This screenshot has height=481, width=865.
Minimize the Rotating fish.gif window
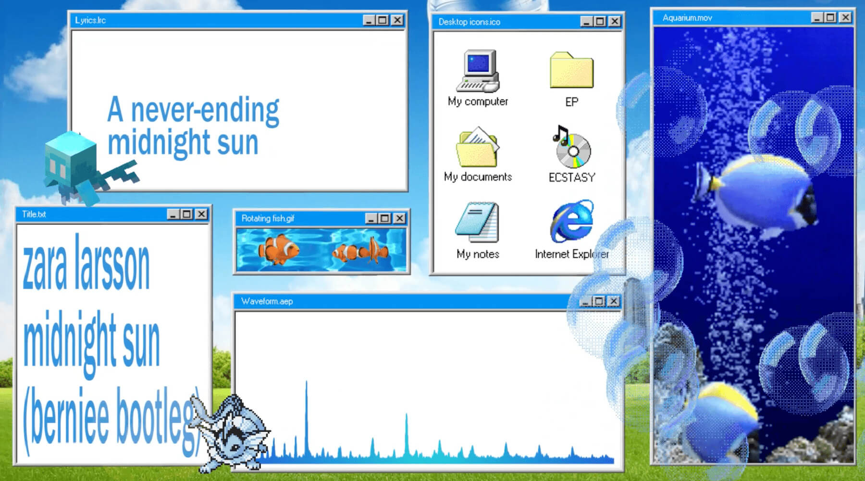(371, 218)
